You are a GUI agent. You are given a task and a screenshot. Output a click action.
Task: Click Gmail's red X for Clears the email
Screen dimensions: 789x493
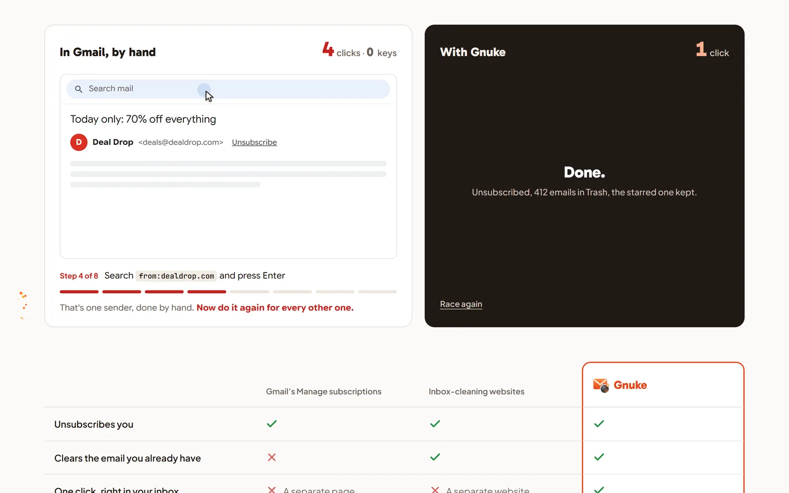click(x=272, y=457)
